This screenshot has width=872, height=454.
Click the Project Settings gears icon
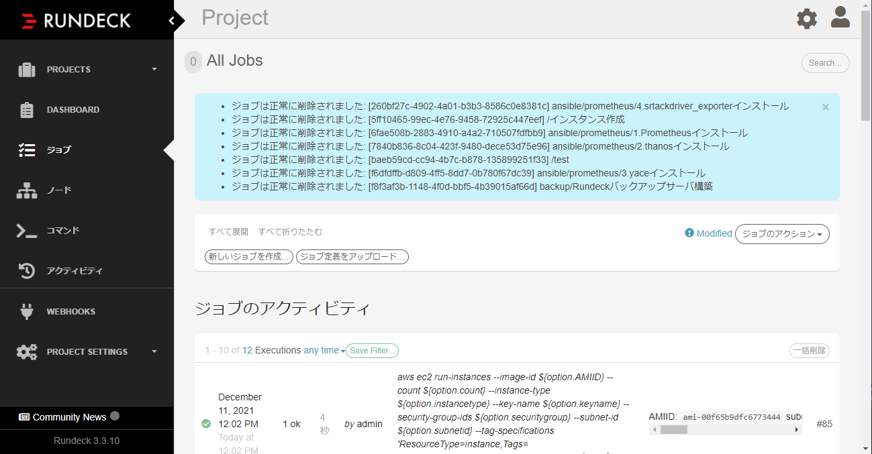point(27,351)
